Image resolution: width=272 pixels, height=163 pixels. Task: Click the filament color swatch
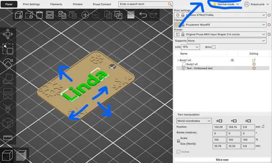point(177,25)
